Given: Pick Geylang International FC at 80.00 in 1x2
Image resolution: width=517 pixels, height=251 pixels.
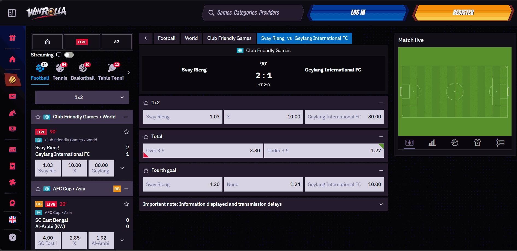Looking at the screenshot, I should coord(344,117).
